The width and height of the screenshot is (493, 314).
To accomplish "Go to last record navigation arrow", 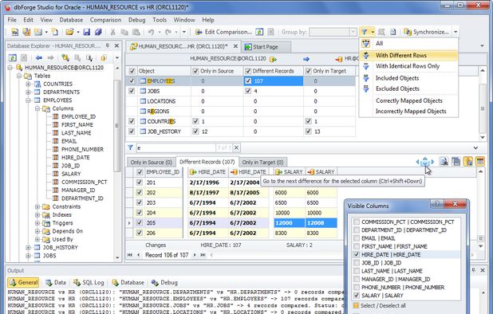I will [x=203, y=255].
